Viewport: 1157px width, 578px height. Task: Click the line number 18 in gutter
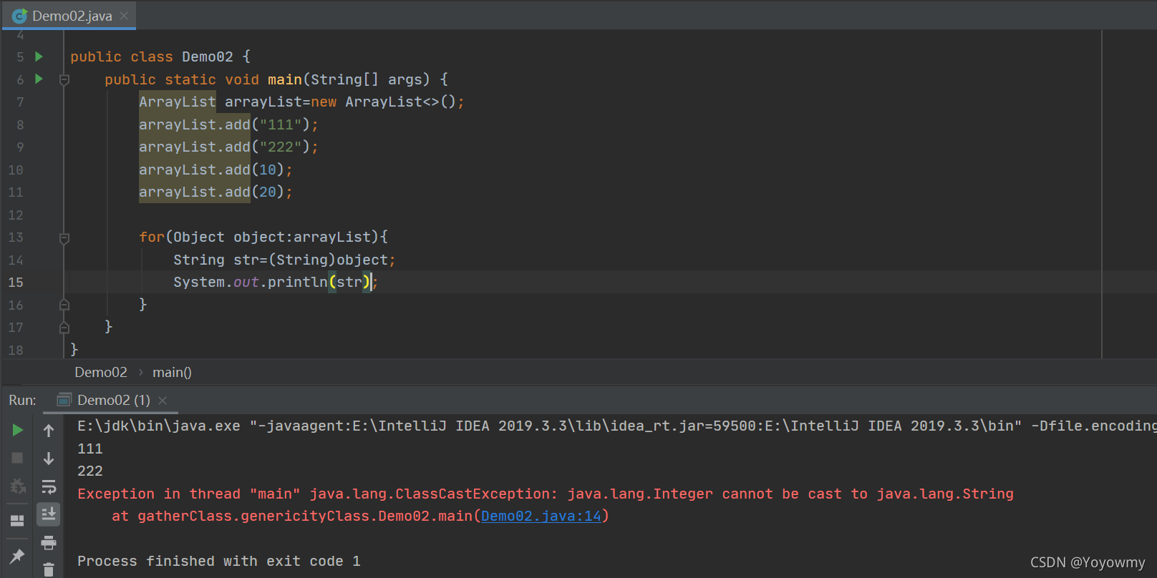click(x=16, y=351)
